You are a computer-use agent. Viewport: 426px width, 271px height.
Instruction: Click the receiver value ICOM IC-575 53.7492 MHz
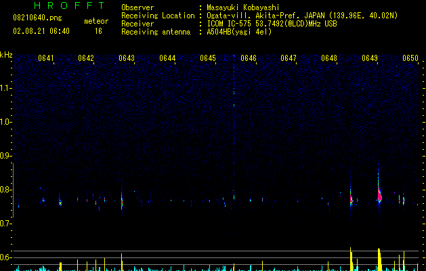point(272,24)
